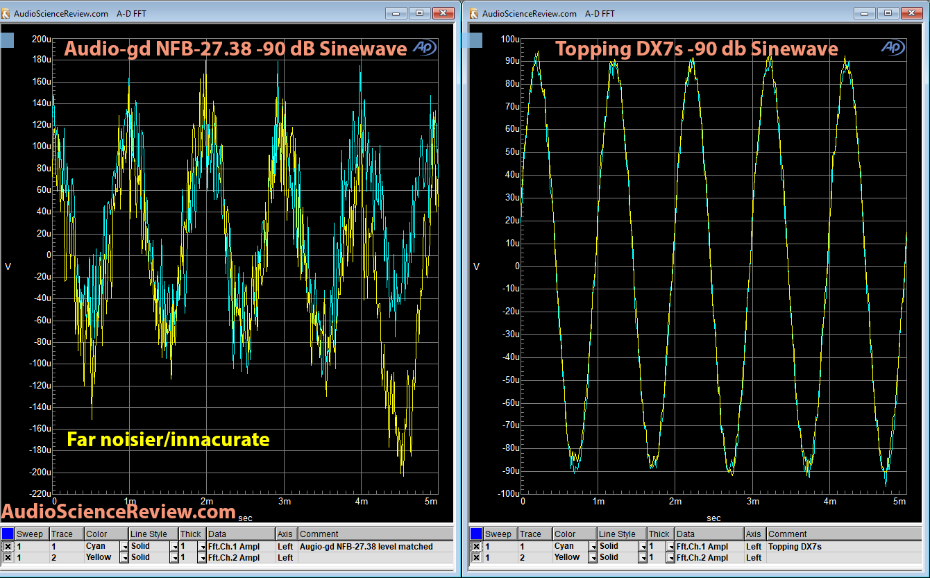This screenshot has width=930, height=578.
Task: Click the blue legend-header square in the Audio-gd window
Action: click(x=8, y=534)
